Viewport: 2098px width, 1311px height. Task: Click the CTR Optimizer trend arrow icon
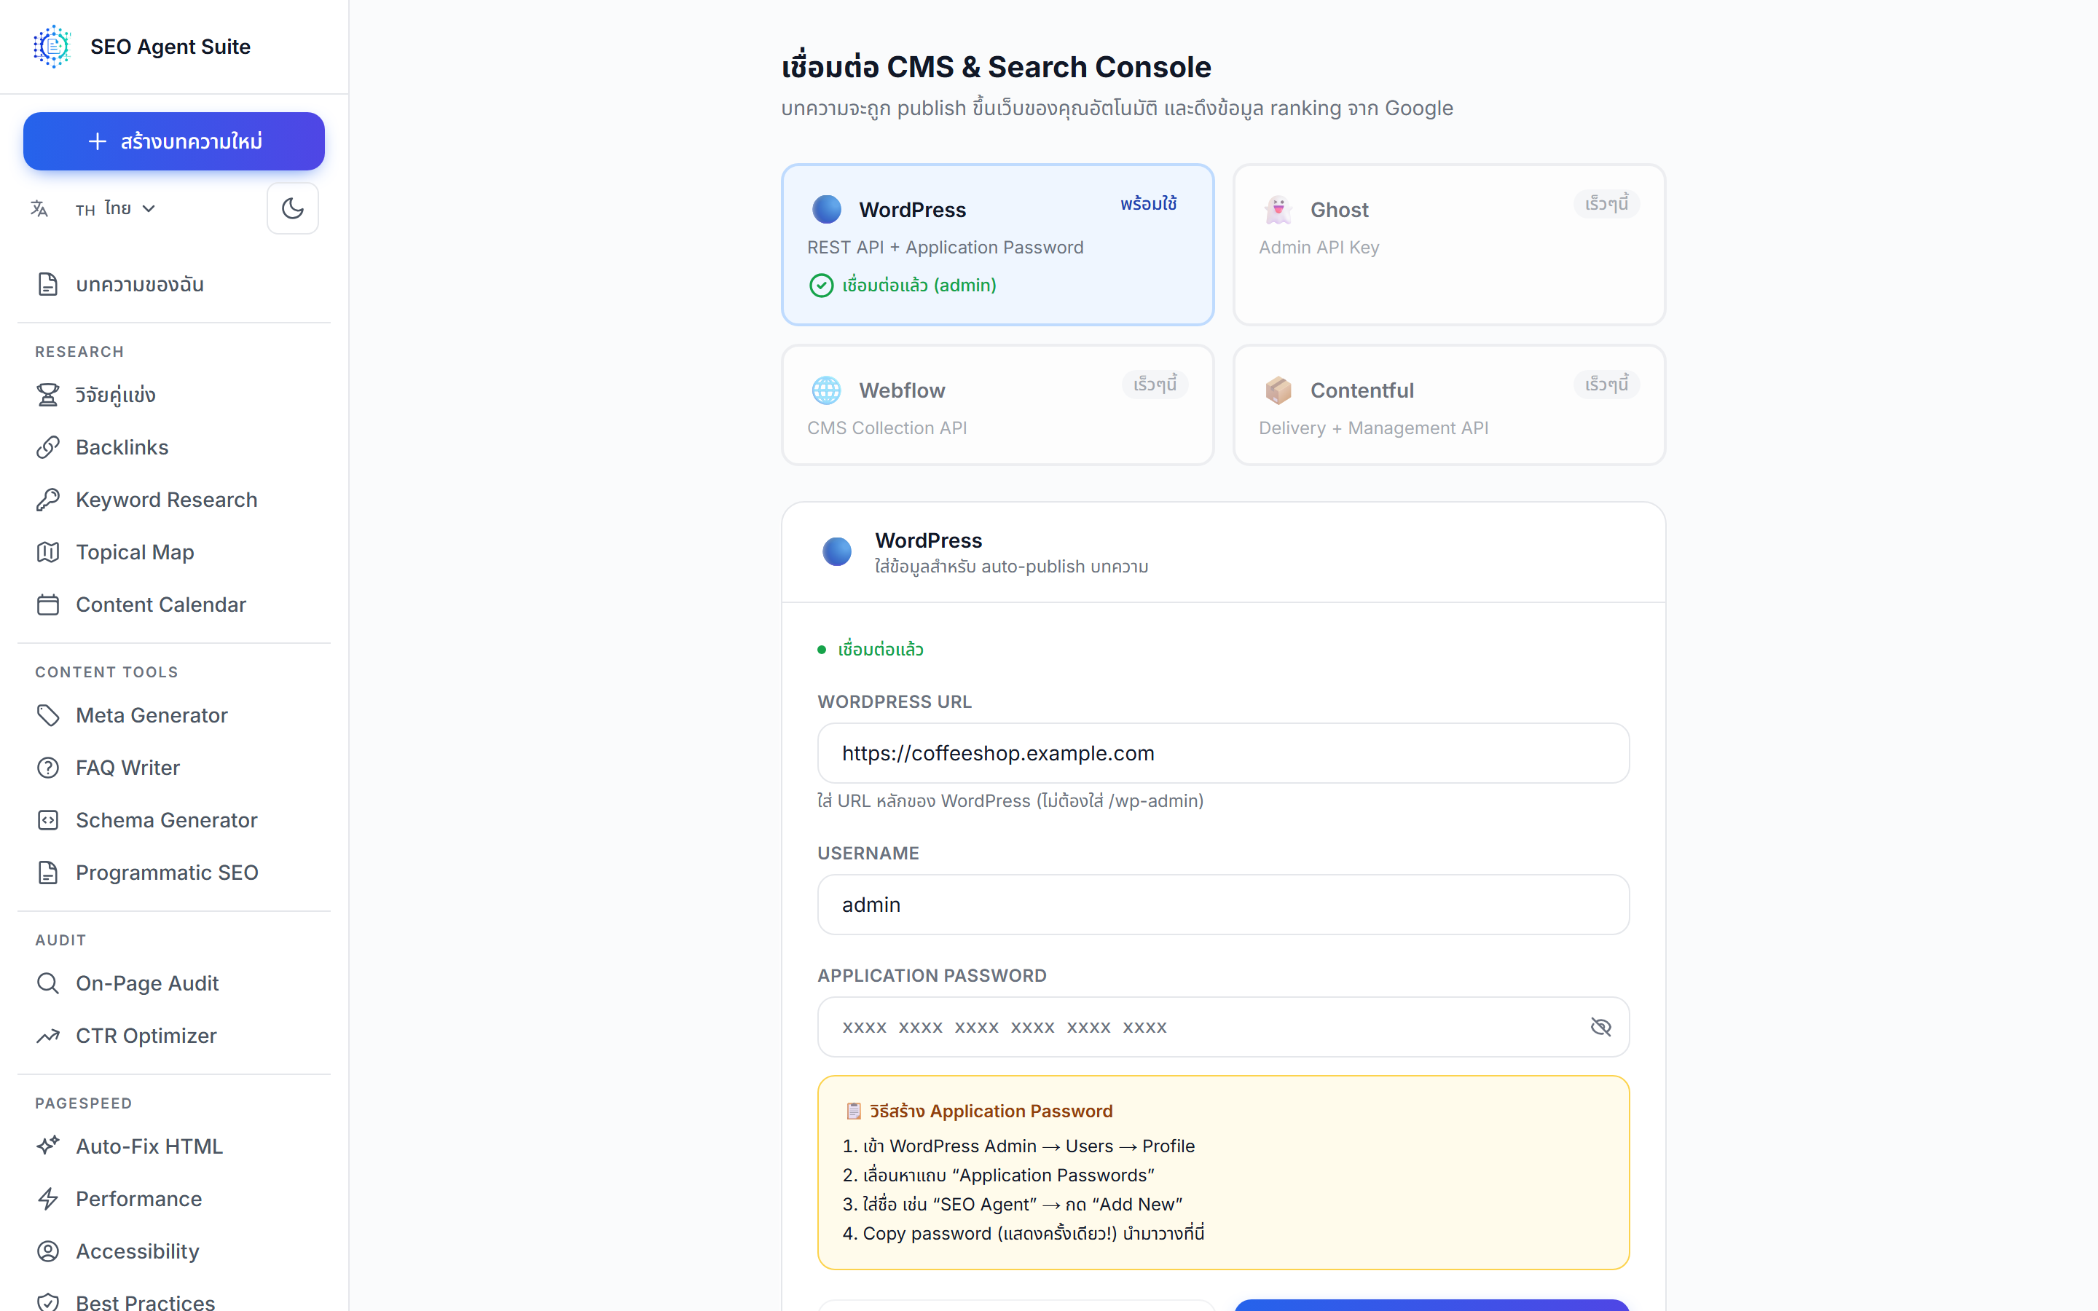point(49,1036)
